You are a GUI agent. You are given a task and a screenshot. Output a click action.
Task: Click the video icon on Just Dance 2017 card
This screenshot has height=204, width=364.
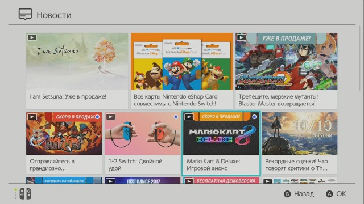(x=110, y=181)
